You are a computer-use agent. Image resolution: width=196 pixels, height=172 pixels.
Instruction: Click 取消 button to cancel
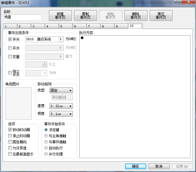click(x=159, y=166)
